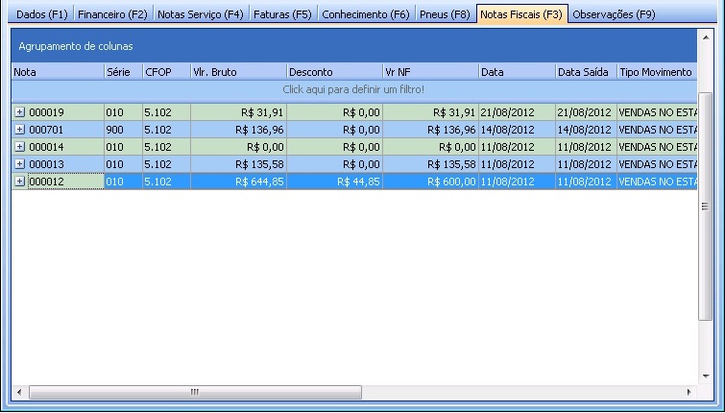The height and width of the screenshot is (413, 725).
Task: Go to Notas Serviço (F4) tab
Action: pos(200,14)
